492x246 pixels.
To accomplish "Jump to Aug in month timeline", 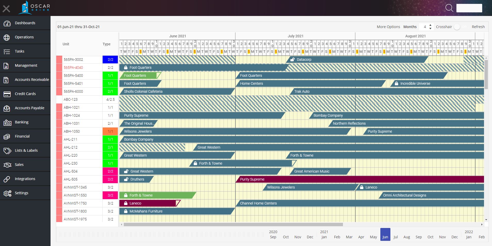I will (x=407, y=237).
